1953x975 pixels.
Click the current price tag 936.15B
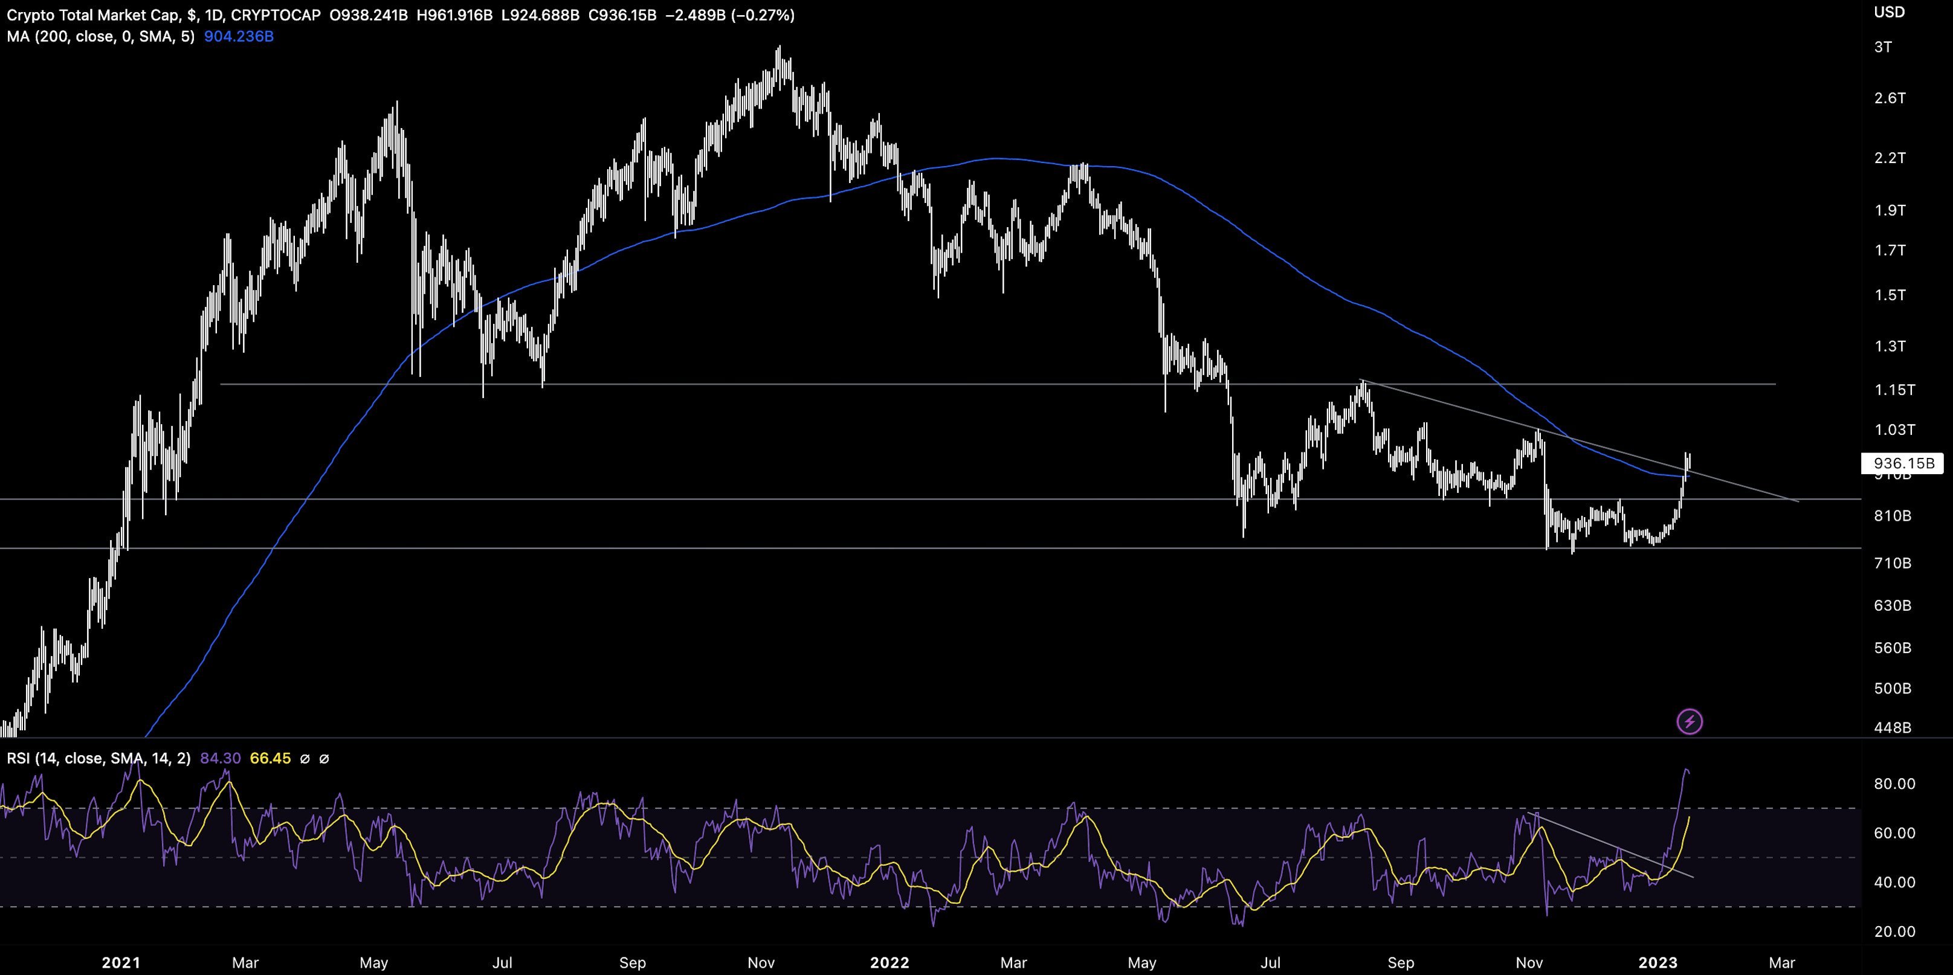(x=1902, y=463)
